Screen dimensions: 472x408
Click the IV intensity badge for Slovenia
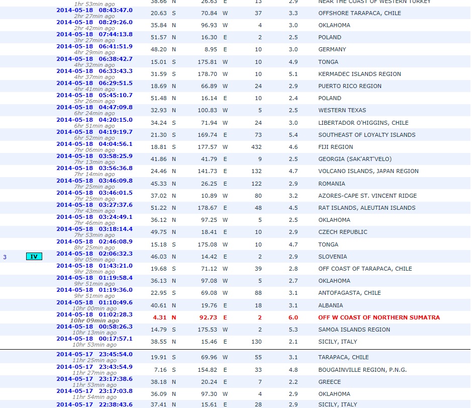click(34, 257)
